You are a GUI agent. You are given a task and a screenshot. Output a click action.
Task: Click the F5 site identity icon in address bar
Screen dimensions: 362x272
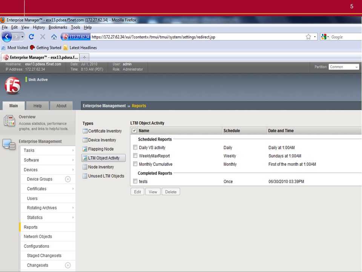(65, 37)
